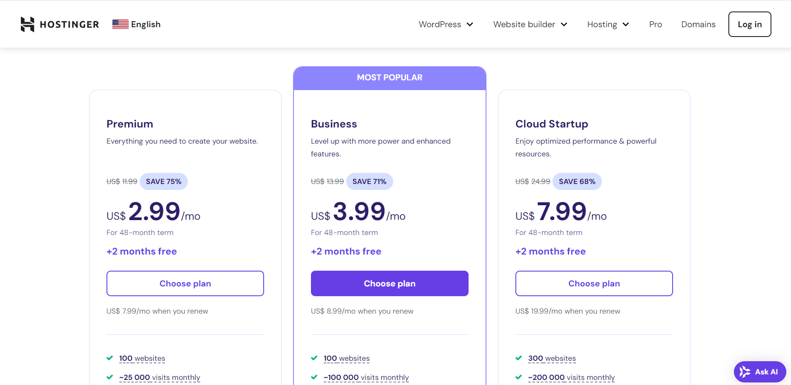Click the ~200 000 visits monthly link
791x385 pixels.
tap(571, 377)
